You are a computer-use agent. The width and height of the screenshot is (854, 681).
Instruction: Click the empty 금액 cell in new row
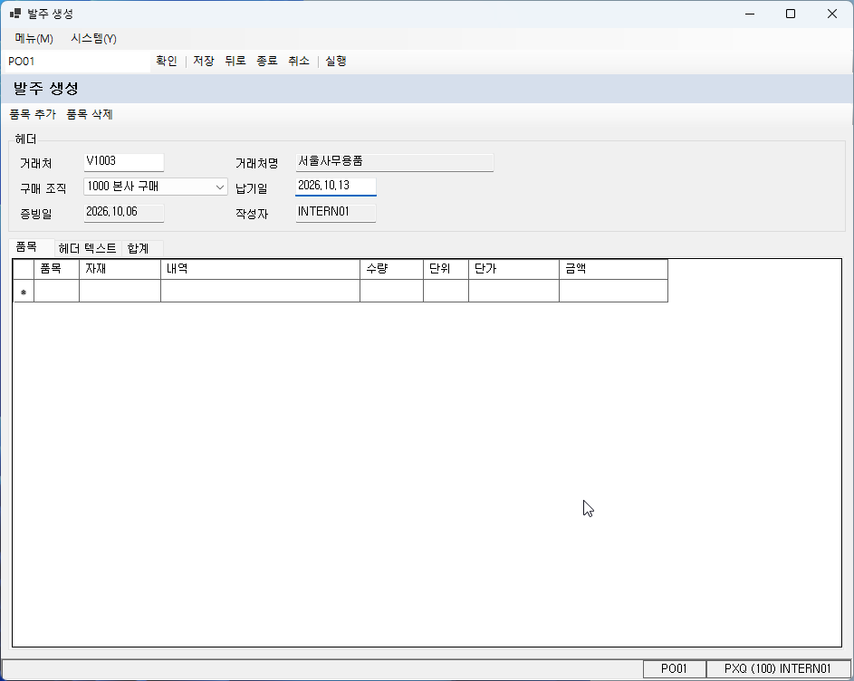click(614, 291)
